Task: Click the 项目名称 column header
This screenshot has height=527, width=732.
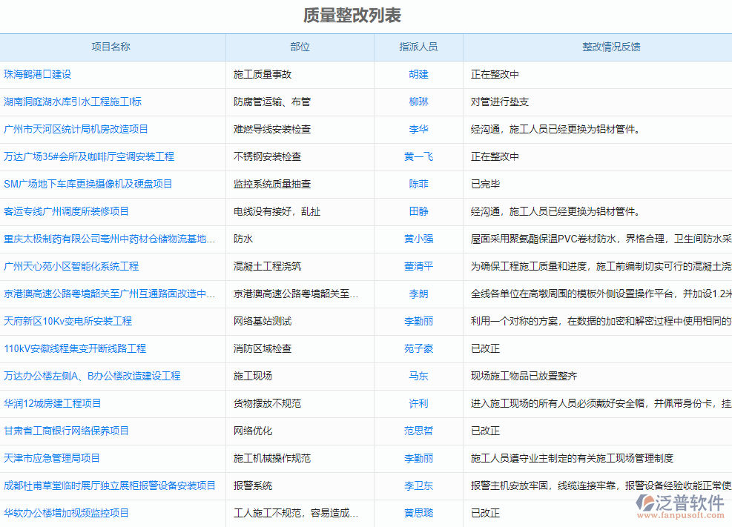Action: point(113,47)
